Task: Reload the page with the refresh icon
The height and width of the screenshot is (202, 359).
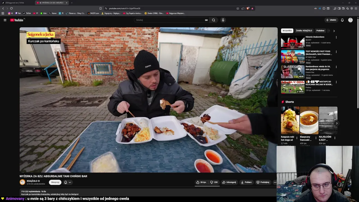Action: pos(11,8)
